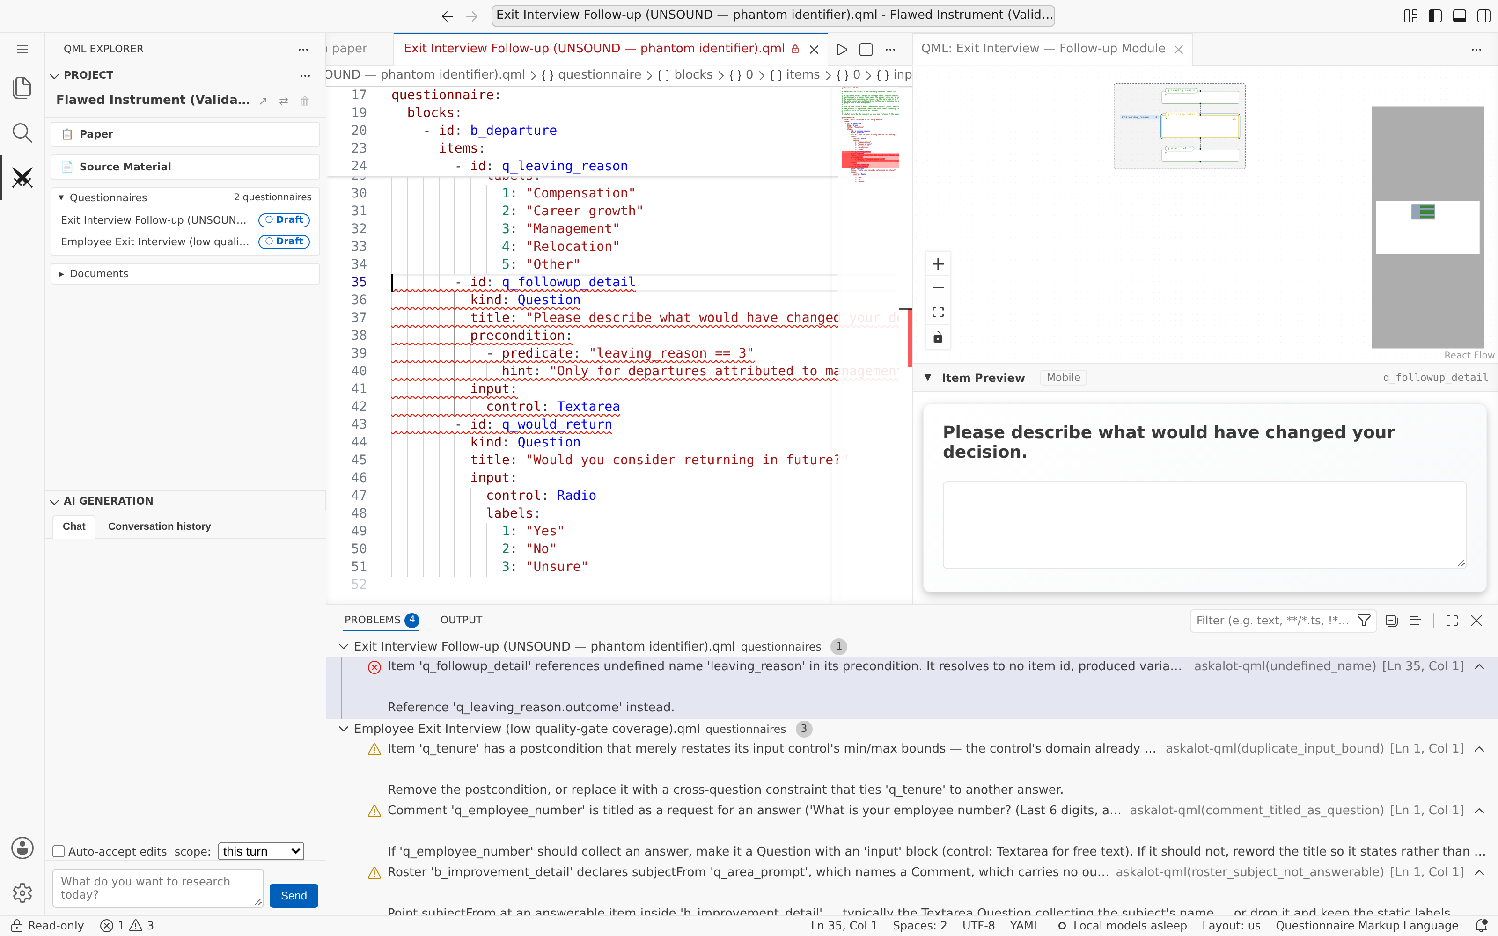Collapse all problems in the panel
Screen dimensions: 1498x936
1392,620
